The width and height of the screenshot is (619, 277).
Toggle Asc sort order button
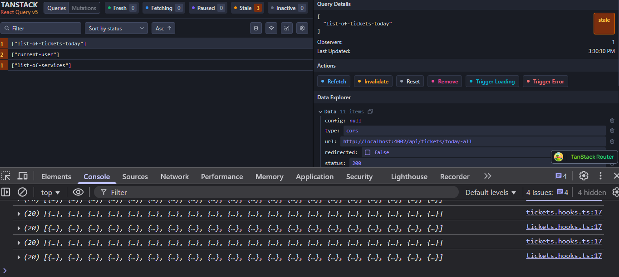tap(163, 28)
